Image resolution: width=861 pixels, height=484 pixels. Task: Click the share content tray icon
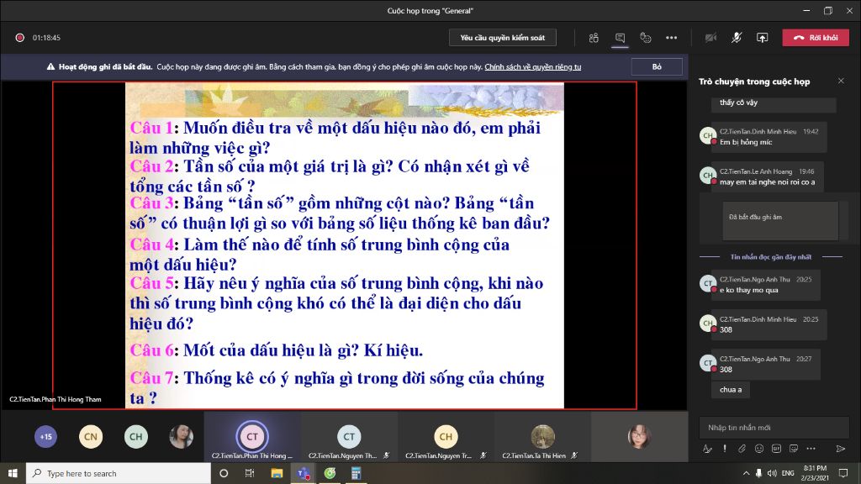click(x=762, y=38)
